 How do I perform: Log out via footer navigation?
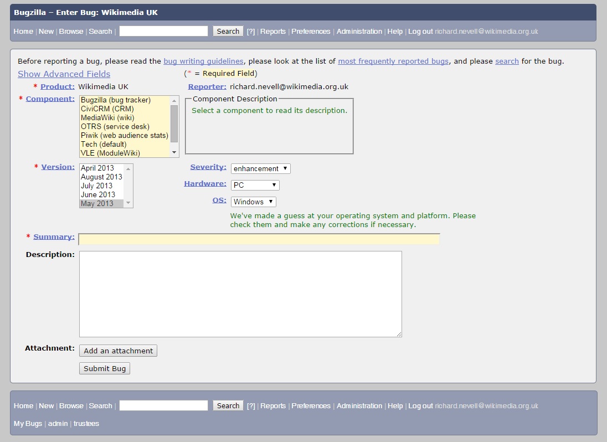pos(420,405)
